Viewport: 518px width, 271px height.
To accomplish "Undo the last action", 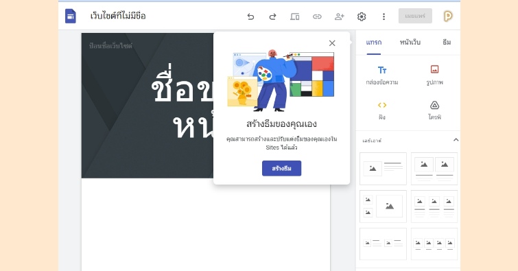I will 250,16.
